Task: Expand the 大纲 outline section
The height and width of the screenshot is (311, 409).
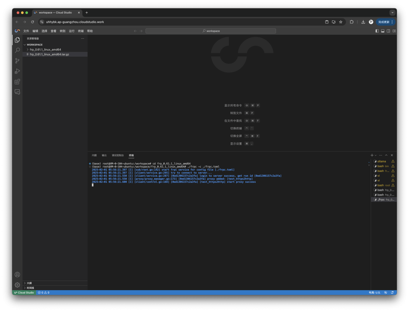Action: (x=29, y=283)
